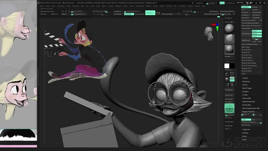Click the SharpenMask button
This screenshot has width=268, height=151.
coord(257,12)
